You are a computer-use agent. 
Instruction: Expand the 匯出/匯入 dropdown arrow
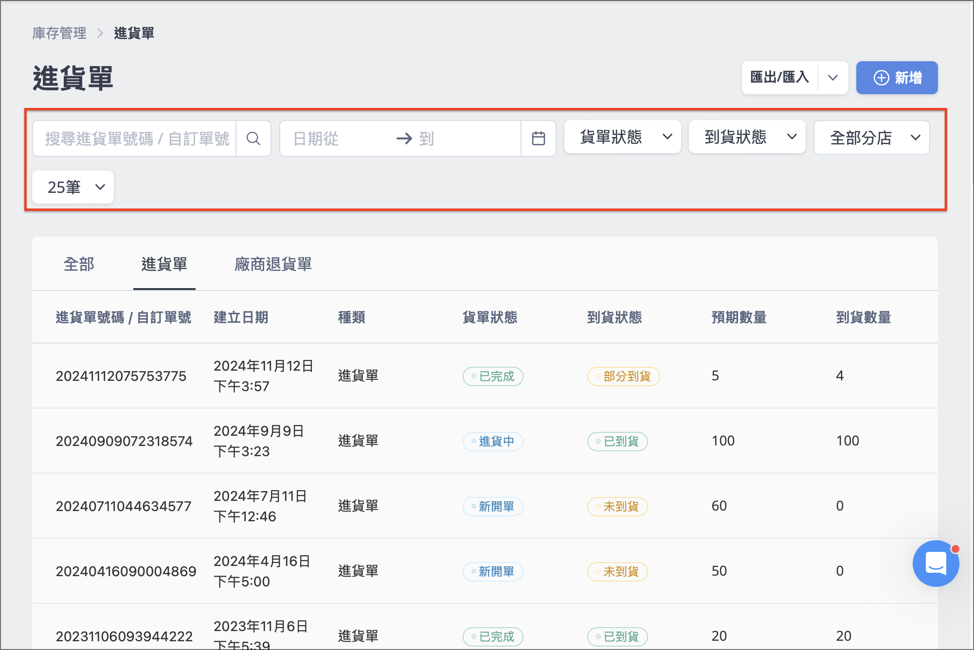click(x=833, y=78)
